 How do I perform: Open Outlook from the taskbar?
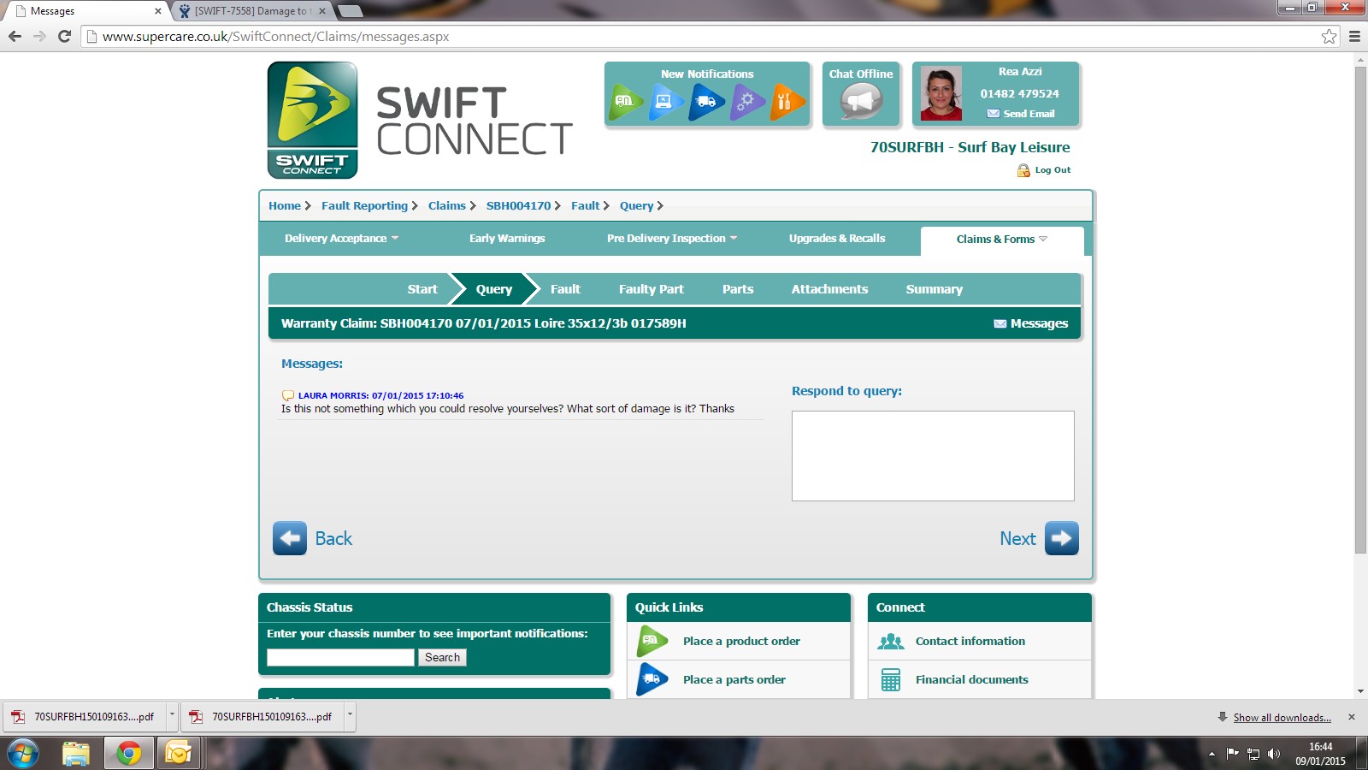coord(179,754)
